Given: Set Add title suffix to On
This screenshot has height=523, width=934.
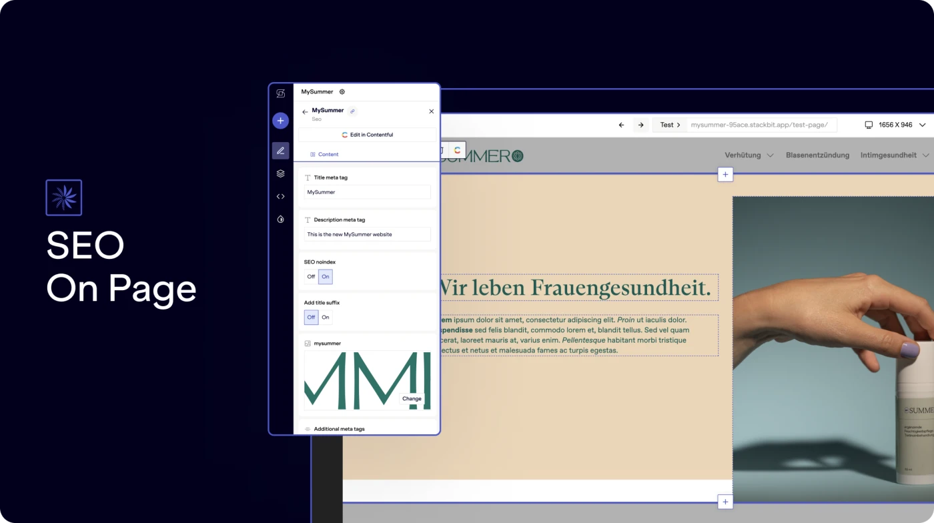Looking at the screenshot, I should [x=326, y=318].
